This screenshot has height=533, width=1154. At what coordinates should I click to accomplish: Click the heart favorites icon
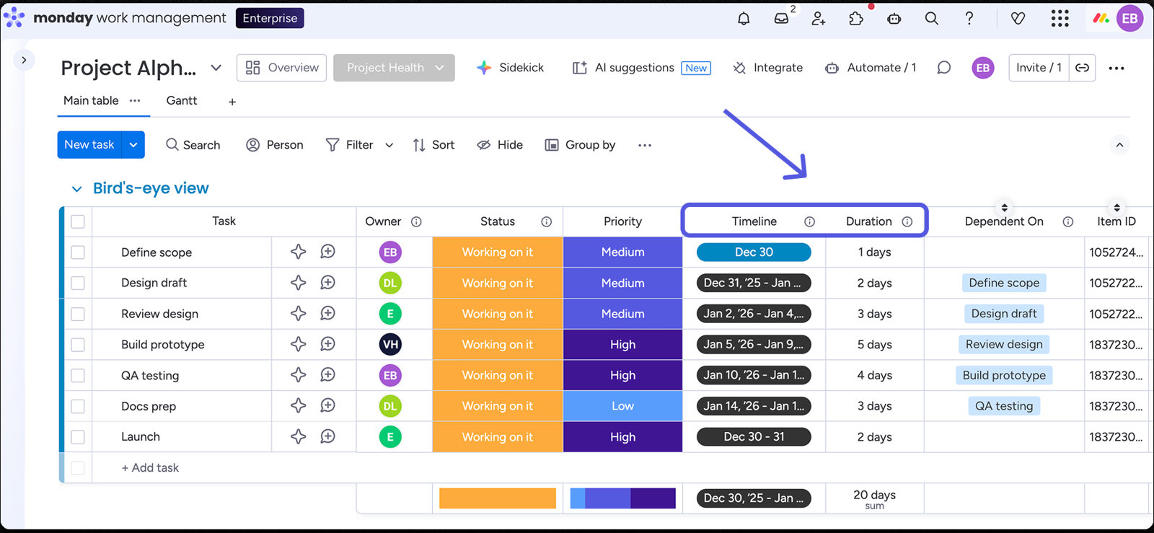click(1018, 19)
